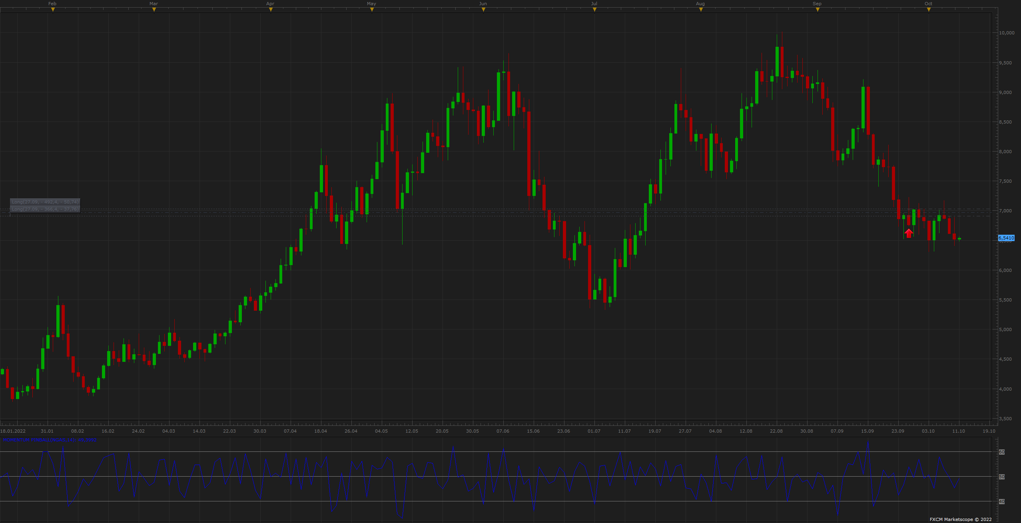The width and height of the screenshot is (1021, 523).
Task: Click the 14.03 date axis label
Action: tap(199, 431)
